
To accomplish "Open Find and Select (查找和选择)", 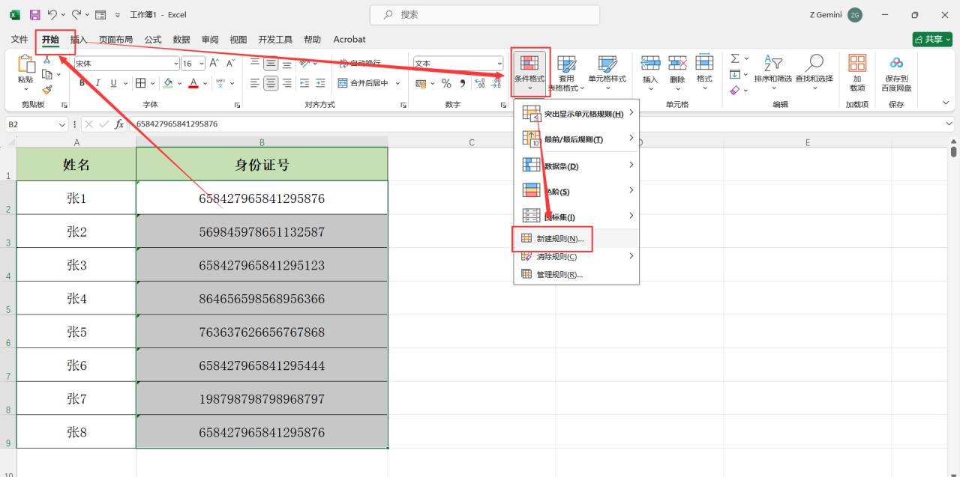I will [814, 73].
